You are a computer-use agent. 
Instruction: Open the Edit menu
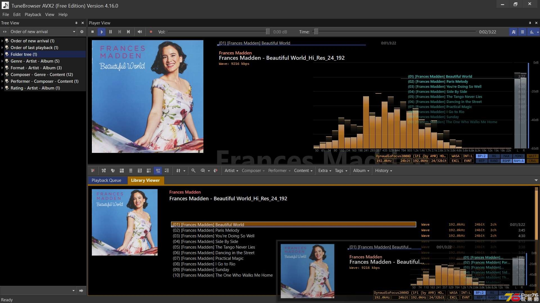(x=17, y=14)
